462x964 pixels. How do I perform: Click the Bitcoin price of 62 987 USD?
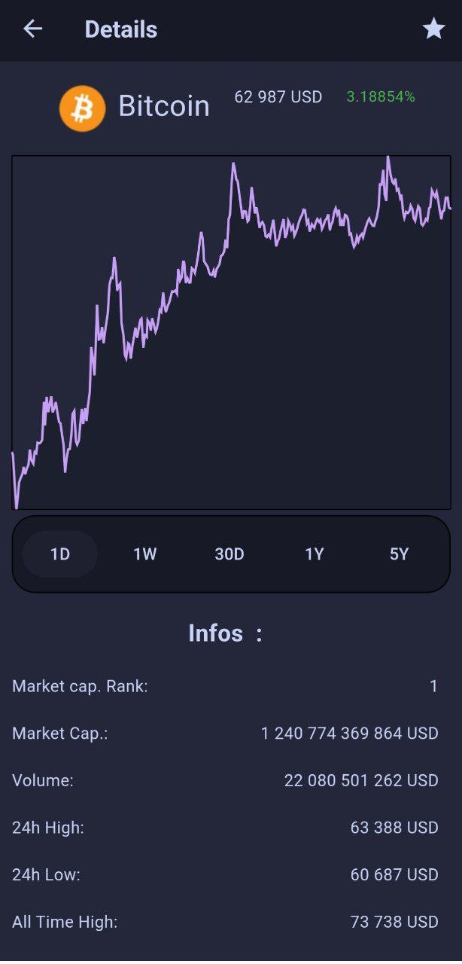tap(278, 96)
